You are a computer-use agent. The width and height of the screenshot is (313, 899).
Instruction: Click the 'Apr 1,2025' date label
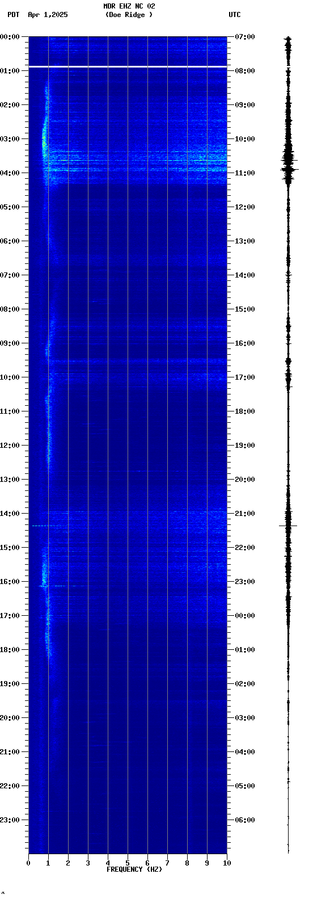click(48, 15)
